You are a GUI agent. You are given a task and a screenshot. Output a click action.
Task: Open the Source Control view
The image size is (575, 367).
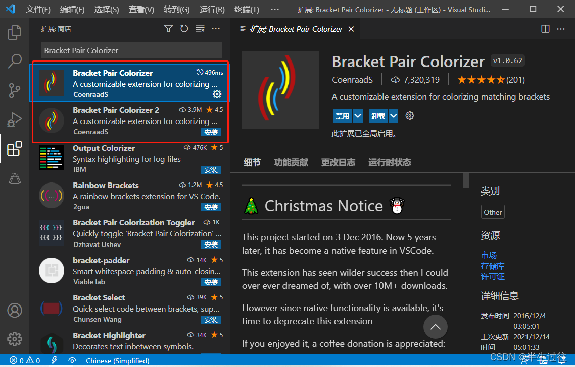pyautogui.click(x=15, y=90)
